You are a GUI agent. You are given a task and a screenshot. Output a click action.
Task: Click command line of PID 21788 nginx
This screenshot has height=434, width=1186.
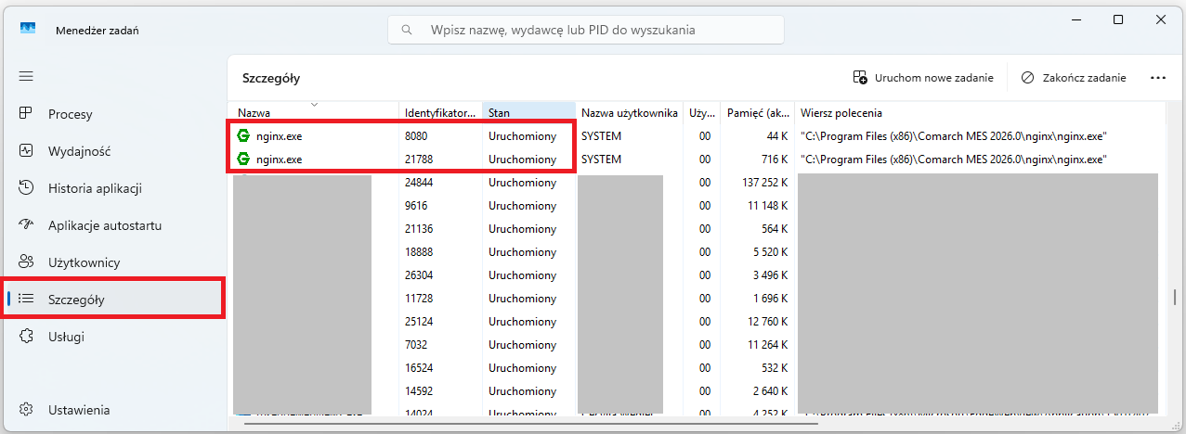click(x=953, y=160)
